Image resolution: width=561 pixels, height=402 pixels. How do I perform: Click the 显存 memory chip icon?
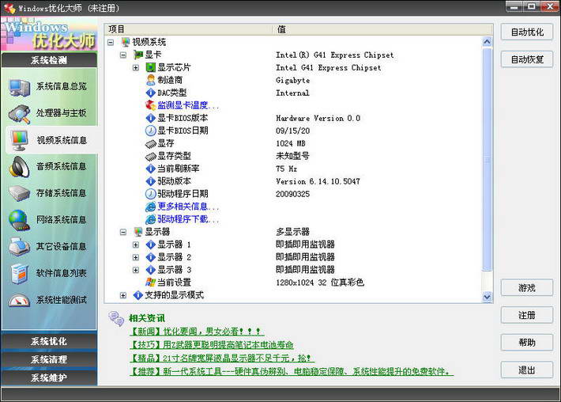pyautogui.click(x=151, y=144)
